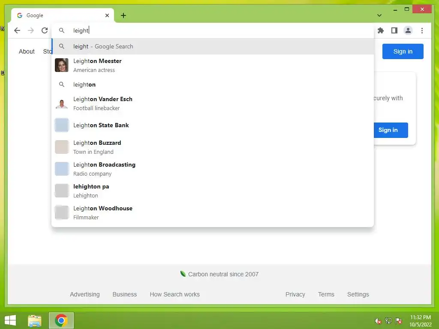This screenshot has height=329, width=439.
Task: Reload the current page
Action: point(45,30)
